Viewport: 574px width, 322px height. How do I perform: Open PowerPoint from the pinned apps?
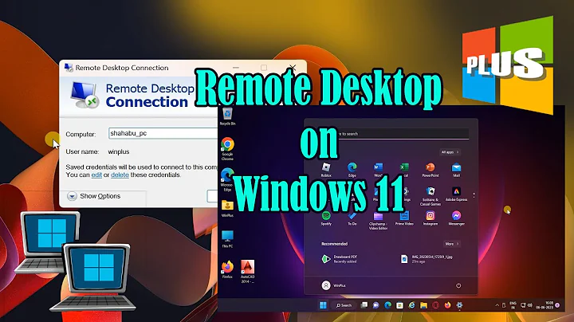click(431, 168)
